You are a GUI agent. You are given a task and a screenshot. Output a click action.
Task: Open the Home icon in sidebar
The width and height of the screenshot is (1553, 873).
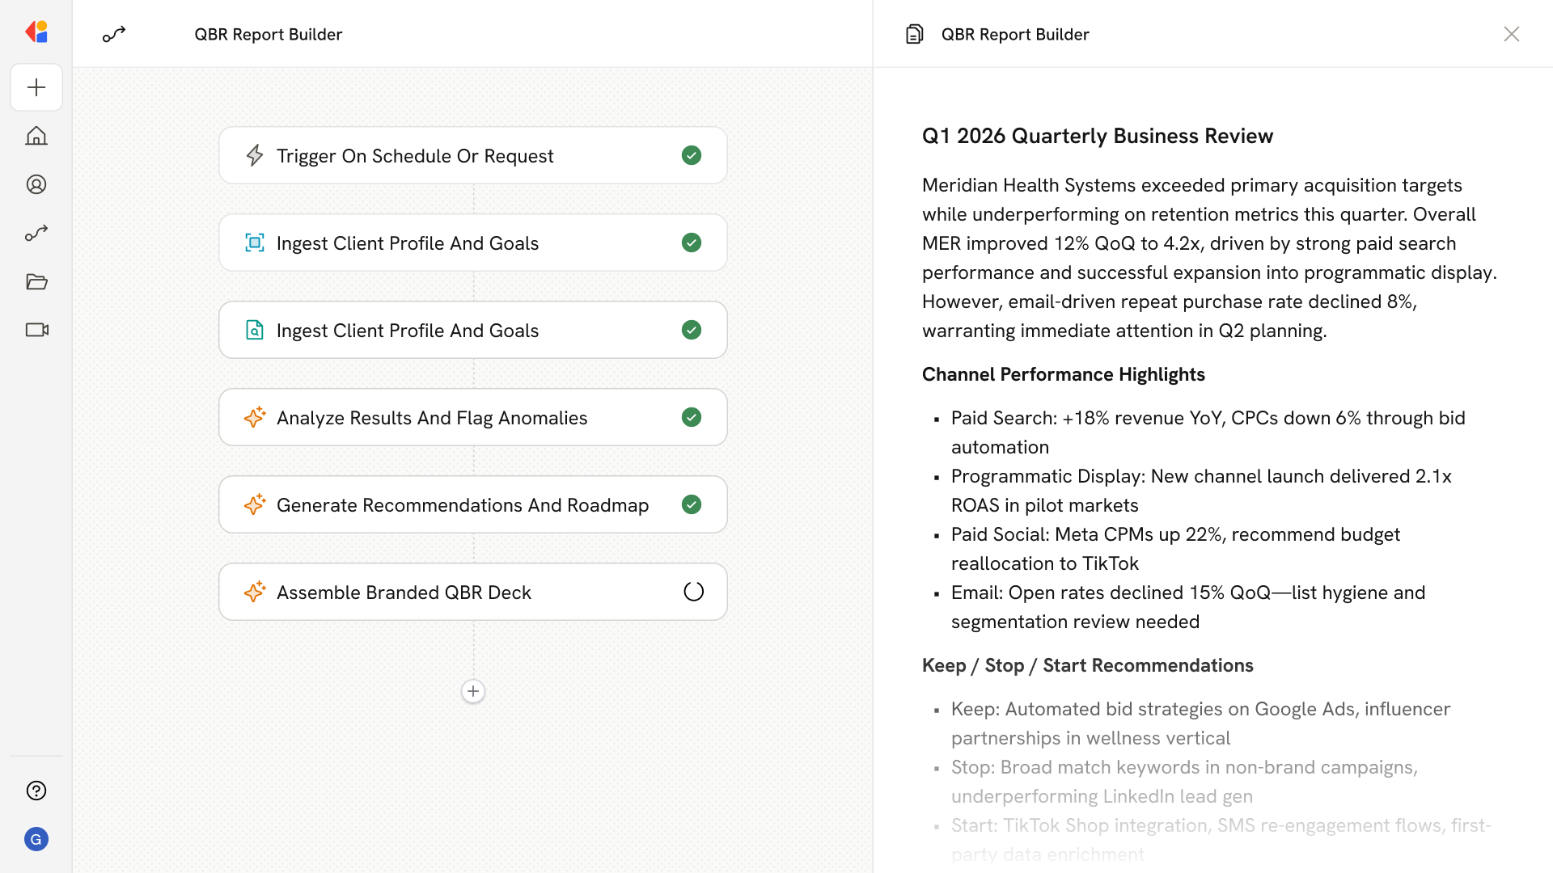[x=36, y=136]
